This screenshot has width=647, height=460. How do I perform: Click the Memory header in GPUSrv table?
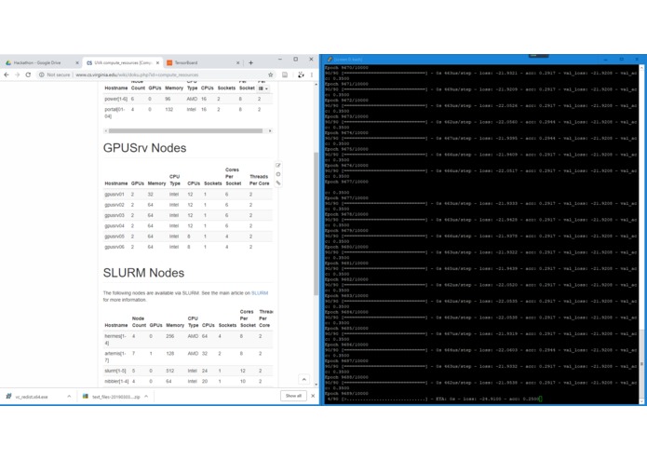pos(156,183)
